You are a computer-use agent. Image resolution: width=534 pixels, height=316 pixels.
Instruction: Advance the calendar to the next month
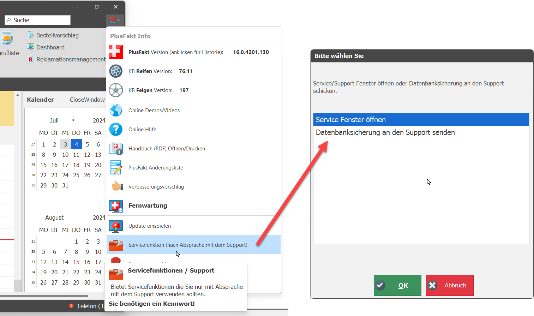73,120
